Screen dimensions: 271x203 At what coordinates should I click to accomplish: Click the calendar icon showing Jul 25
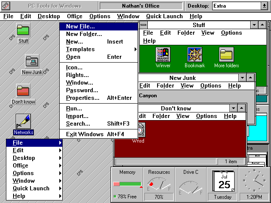tap(223, 181)
